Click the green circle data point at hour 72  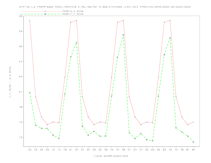tap(170, 38)
